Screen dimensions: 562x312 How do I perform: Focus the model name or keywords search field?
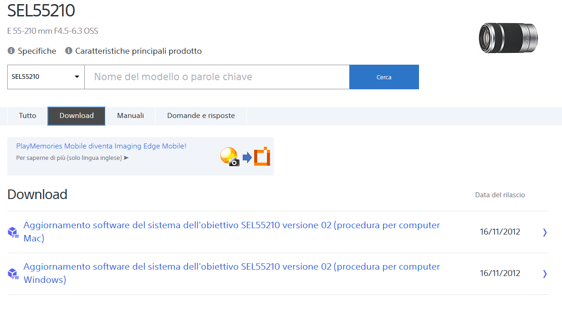[217, 77]
